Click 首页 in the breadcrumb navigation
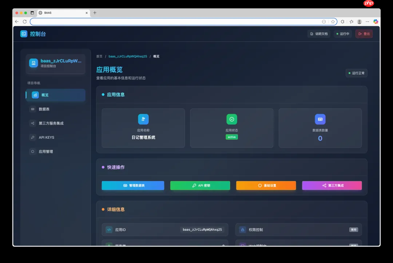 [x=99, y=56]
